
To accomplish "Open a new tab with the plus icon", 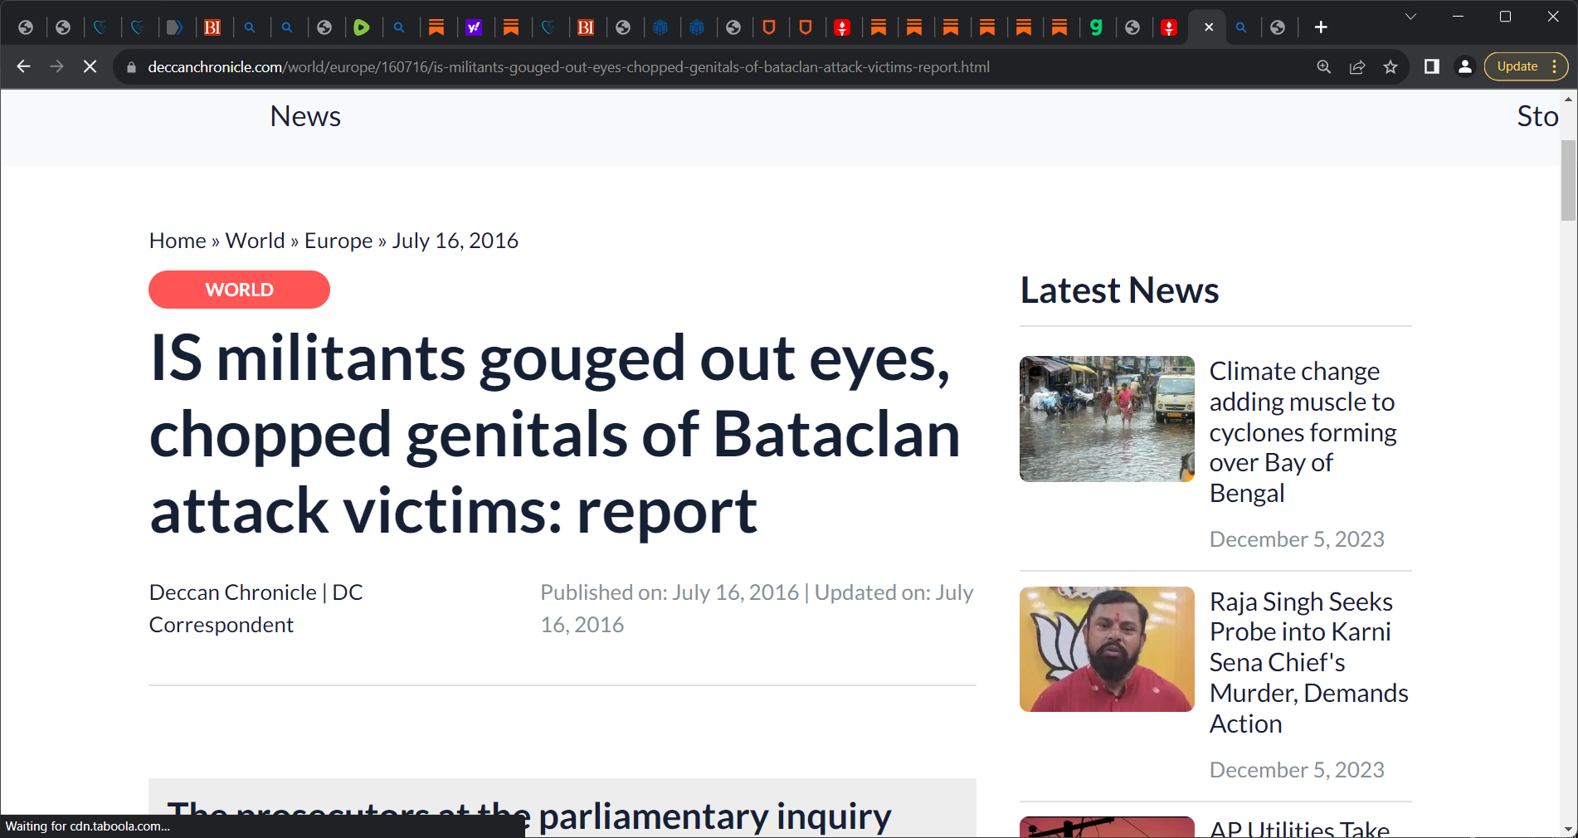I will coord(1321,27).
